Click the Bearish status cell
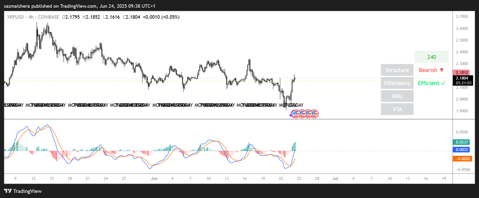The height and width of the screenshot is (198, 479). click(431, 70)
